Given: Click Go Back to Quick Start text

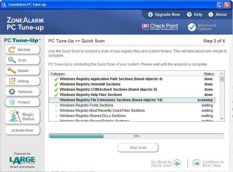Looking at the screenshot, I should click(161, 164).
